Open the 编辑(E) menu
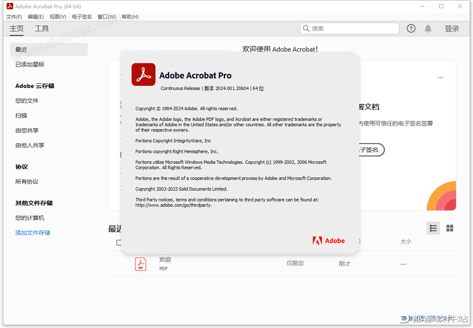The image size is (473, 328). (x=36, y=17)
